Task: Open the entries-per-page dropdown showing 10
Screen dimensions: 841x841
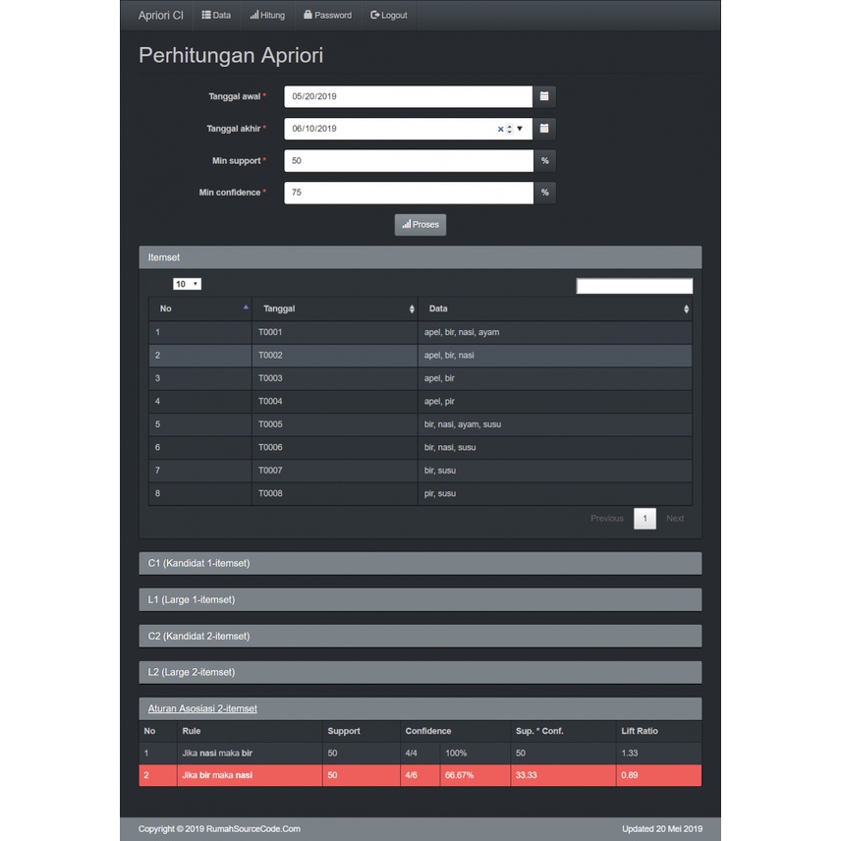Action: pyautogui.click(x=186, y=284)
